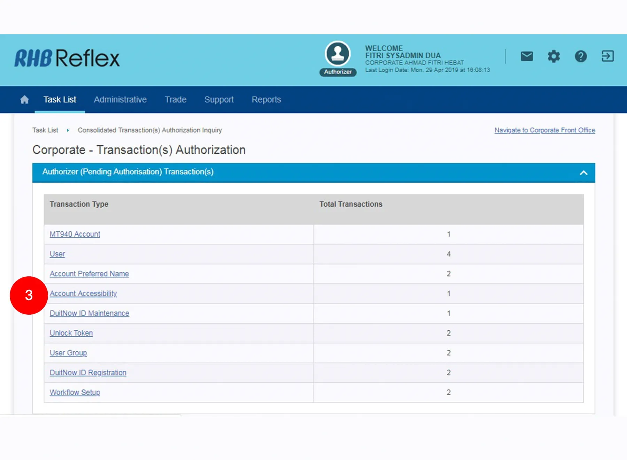Image resolution: width=627 pixels, height=460 pixels.
Task: Open the Reports menu
Action: coord(266,100)
